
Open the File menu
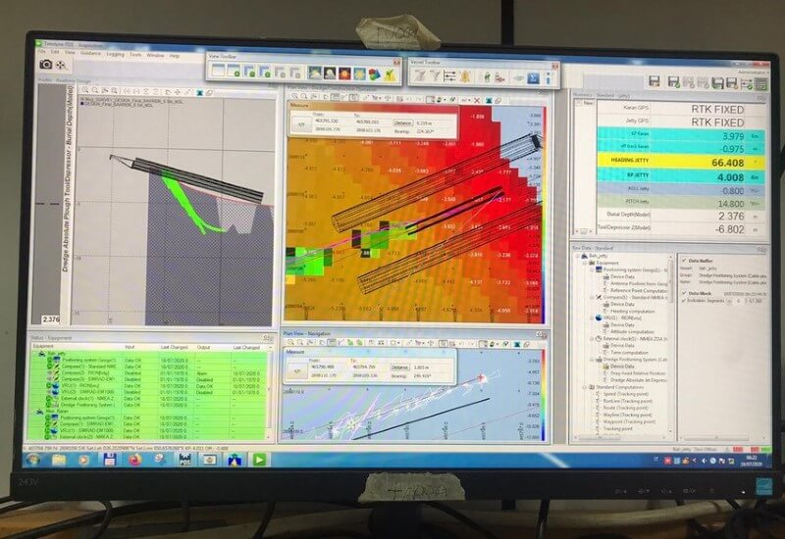click(x=42, y=51)
